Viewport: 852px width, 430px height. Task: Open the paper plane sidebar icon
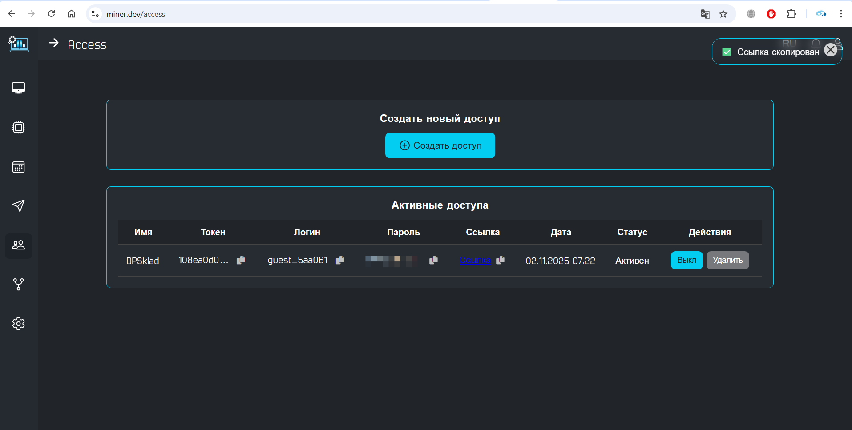[19, 205]
